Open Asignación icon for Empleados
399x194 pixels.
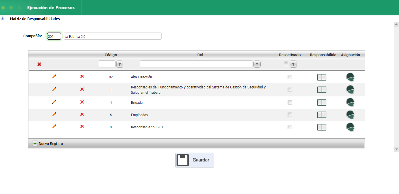[x=350, y=115]
